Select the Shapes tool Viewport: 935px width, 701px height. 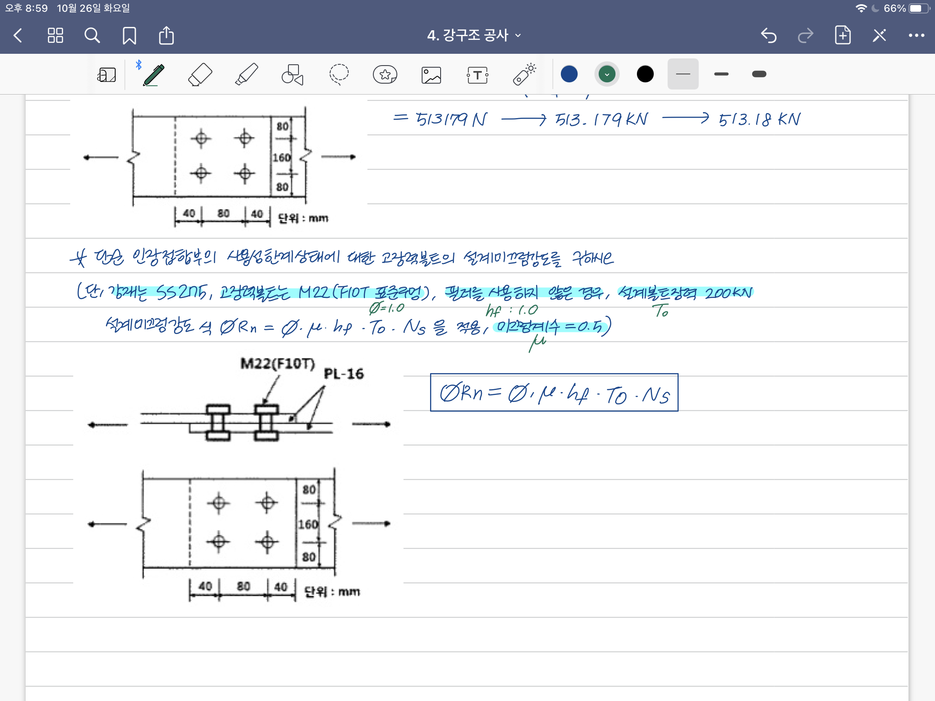(293, 75)
